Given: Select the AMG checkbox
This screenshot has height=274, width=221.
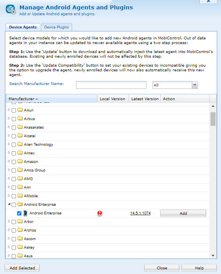Looking at the screenshot, I should pos(14,179).
